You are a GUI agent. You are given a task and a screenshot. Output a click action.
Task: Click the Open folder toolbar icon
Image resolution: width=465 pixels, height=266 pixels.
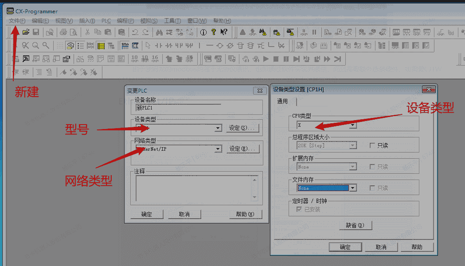pyautogui.click(x=26, y=32)
